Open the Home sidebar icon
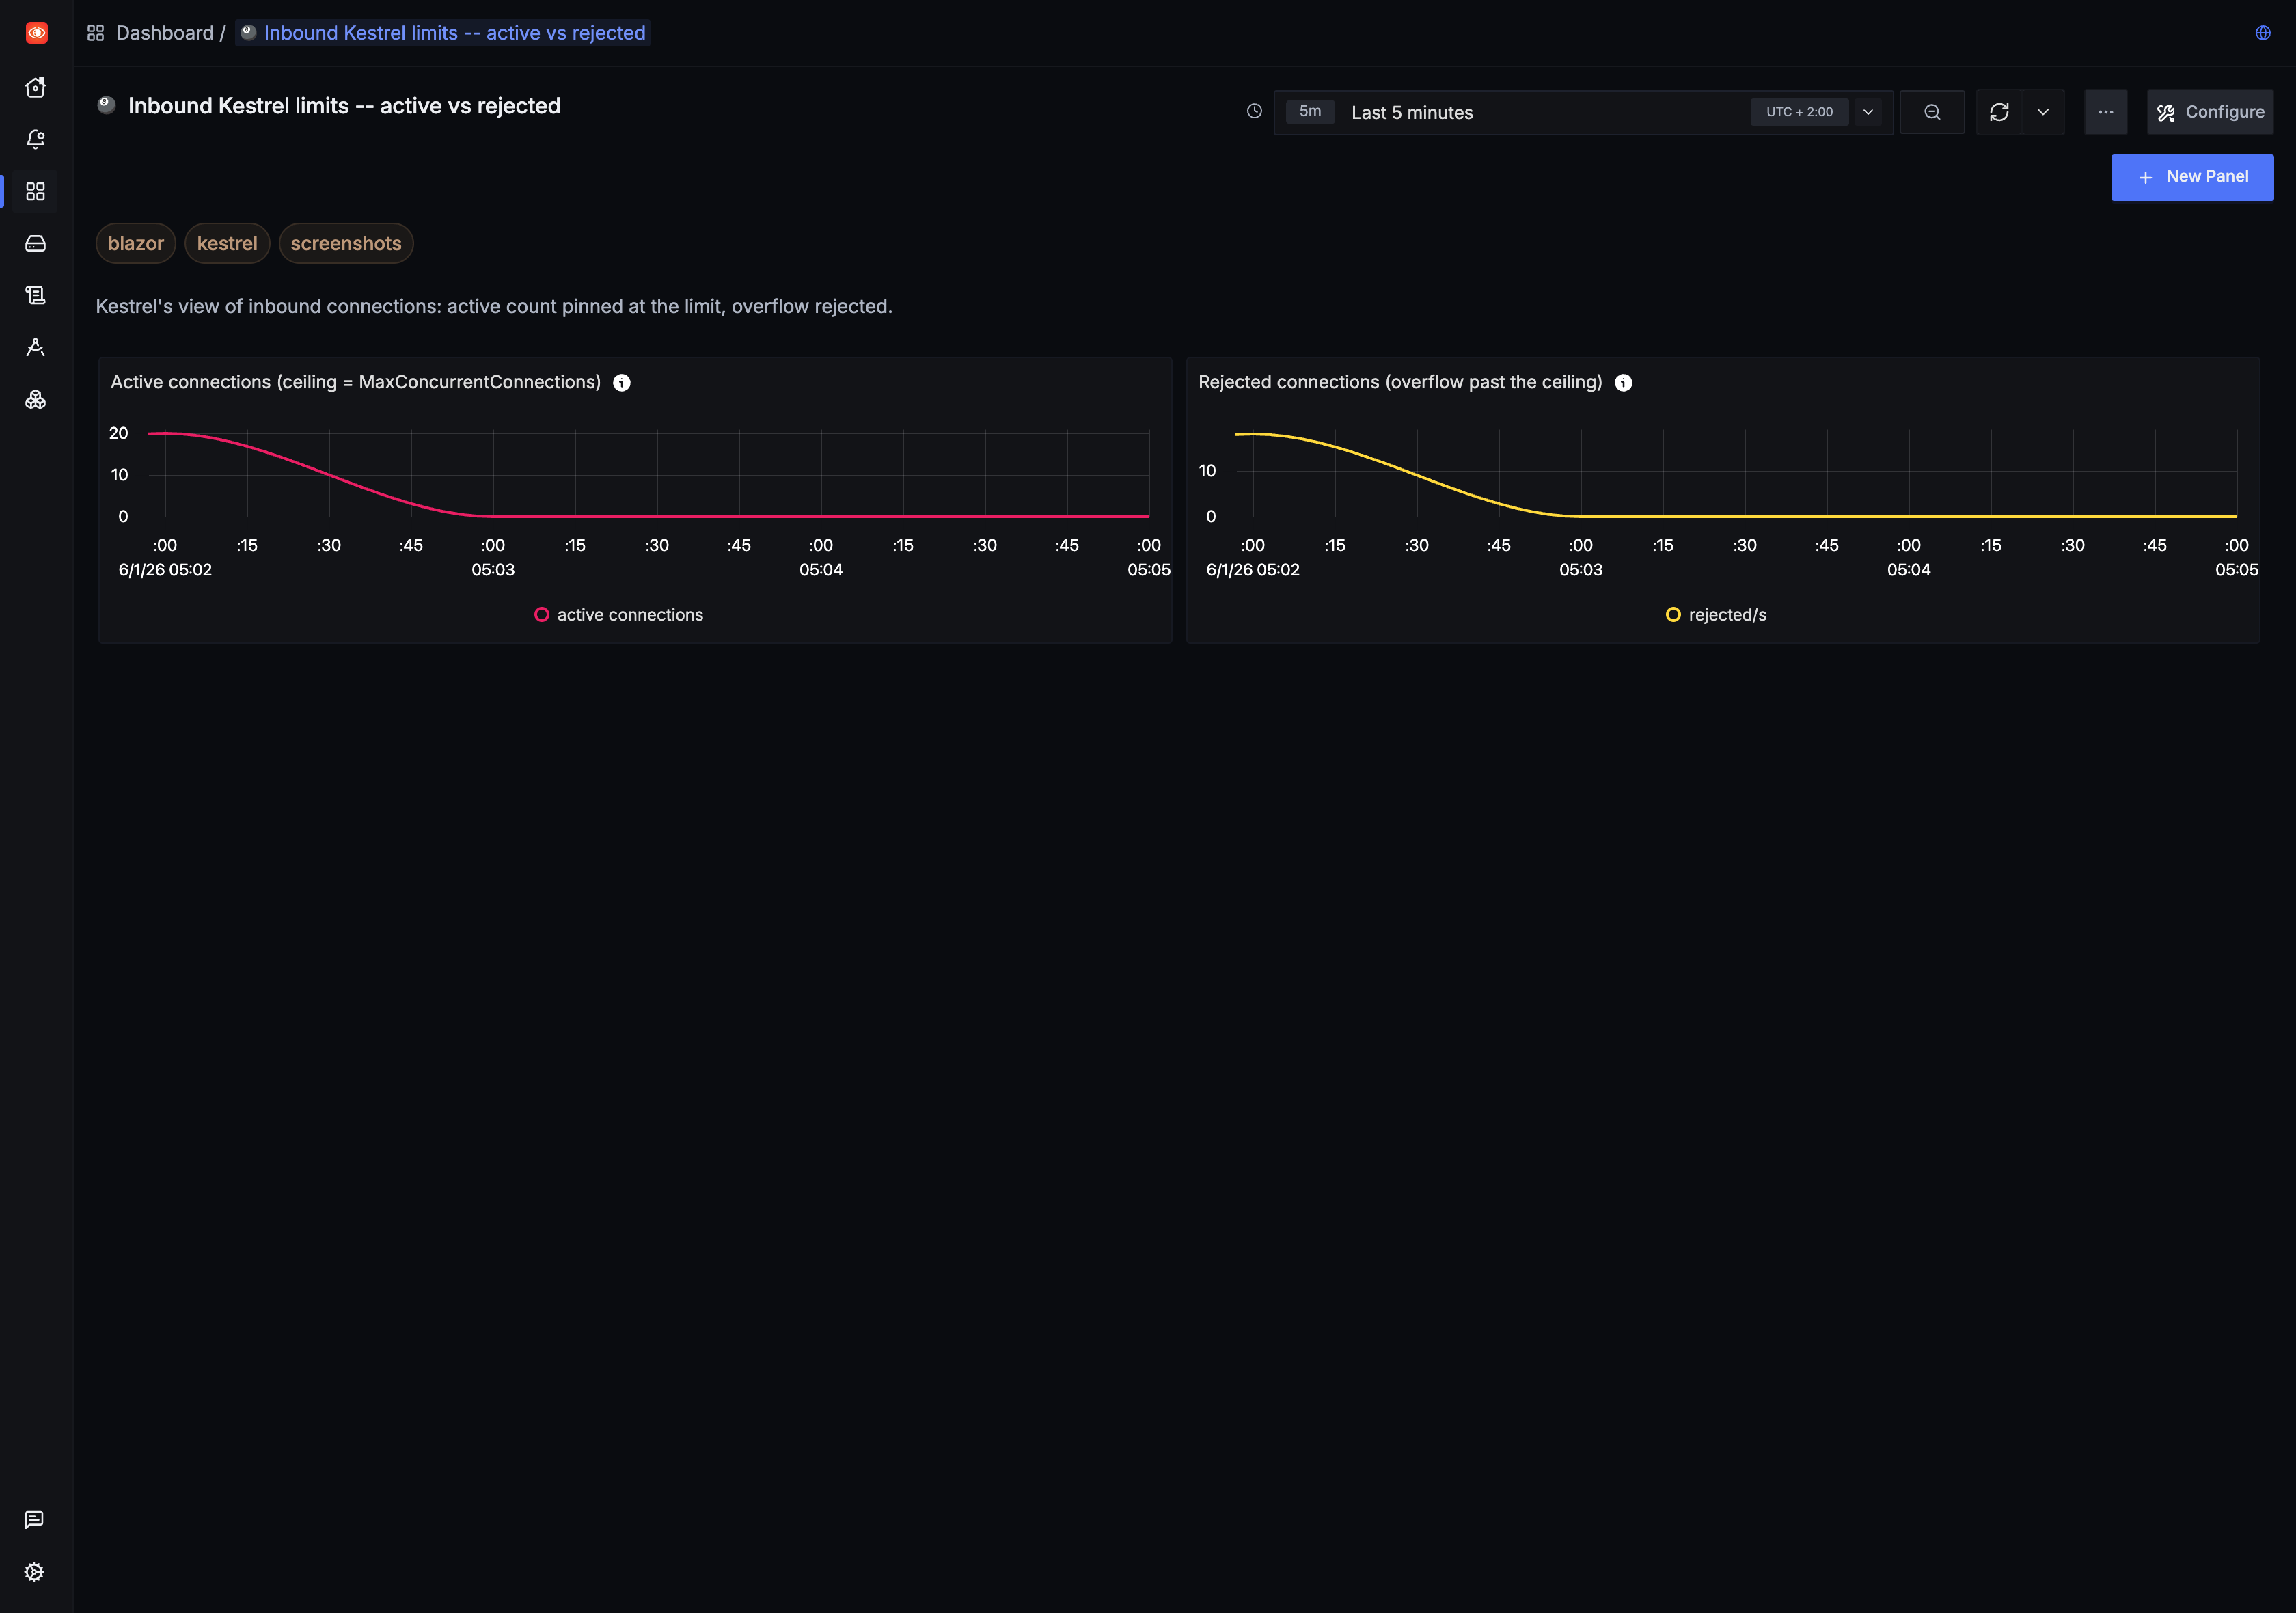Image resolution: width=2296 pixels, height=1613 pixels. tap(36, 87)
